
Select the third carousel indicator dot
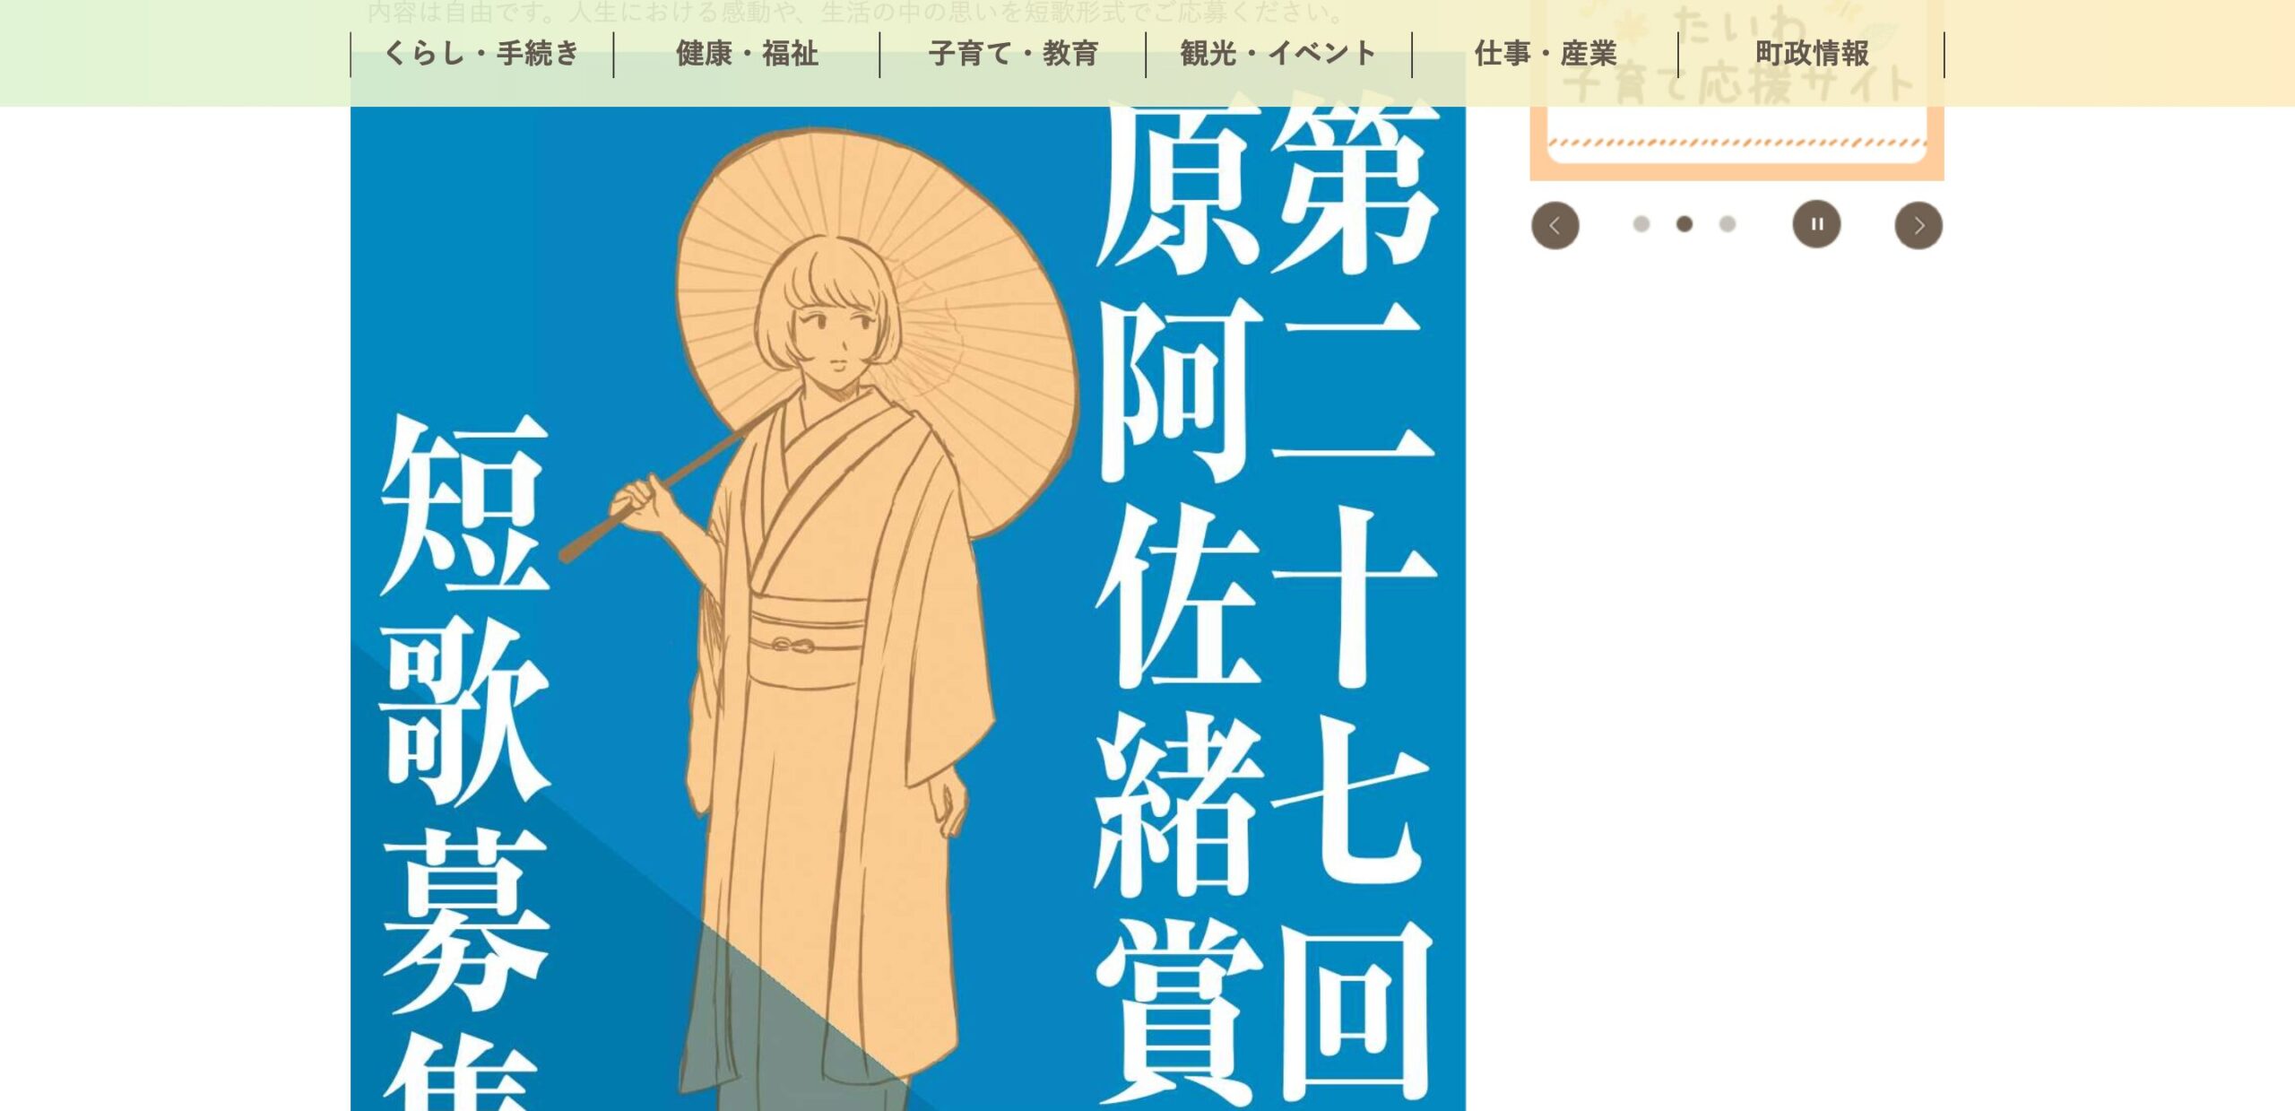1728,224
